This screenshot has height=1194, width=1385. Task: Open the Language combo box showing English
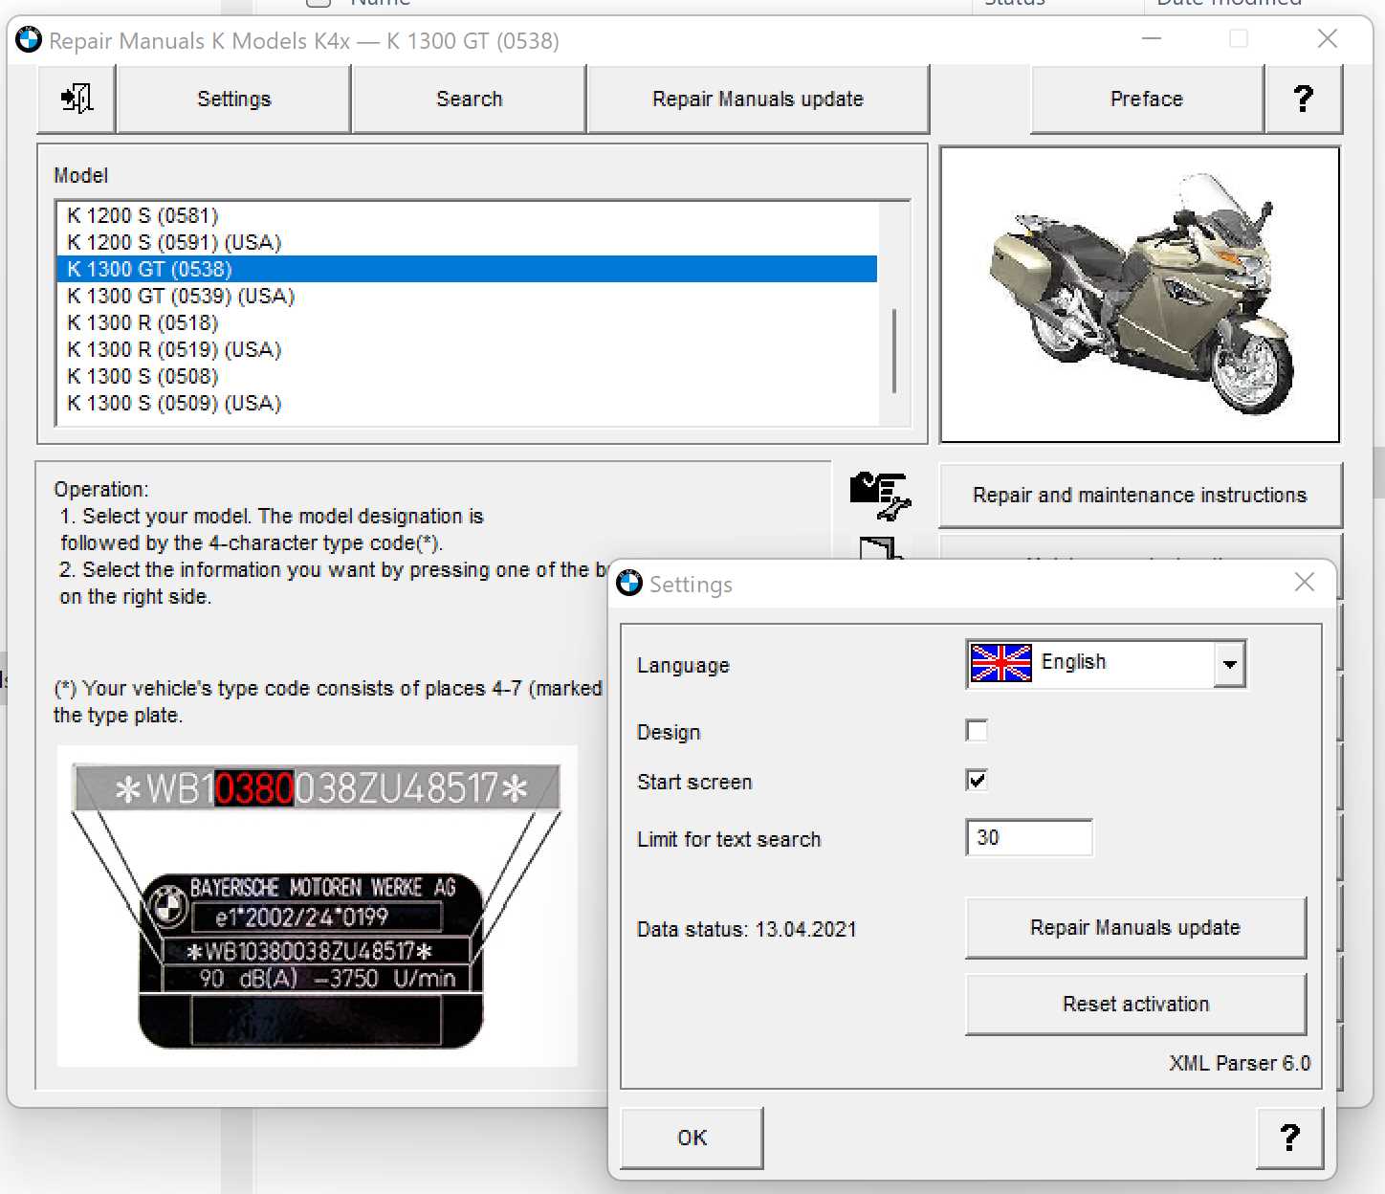click(1106, 664)
